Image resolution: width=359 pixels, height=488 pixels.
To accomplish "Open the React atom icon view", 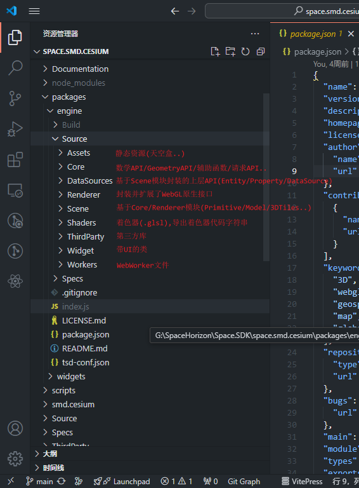I will tap(15, 281).
